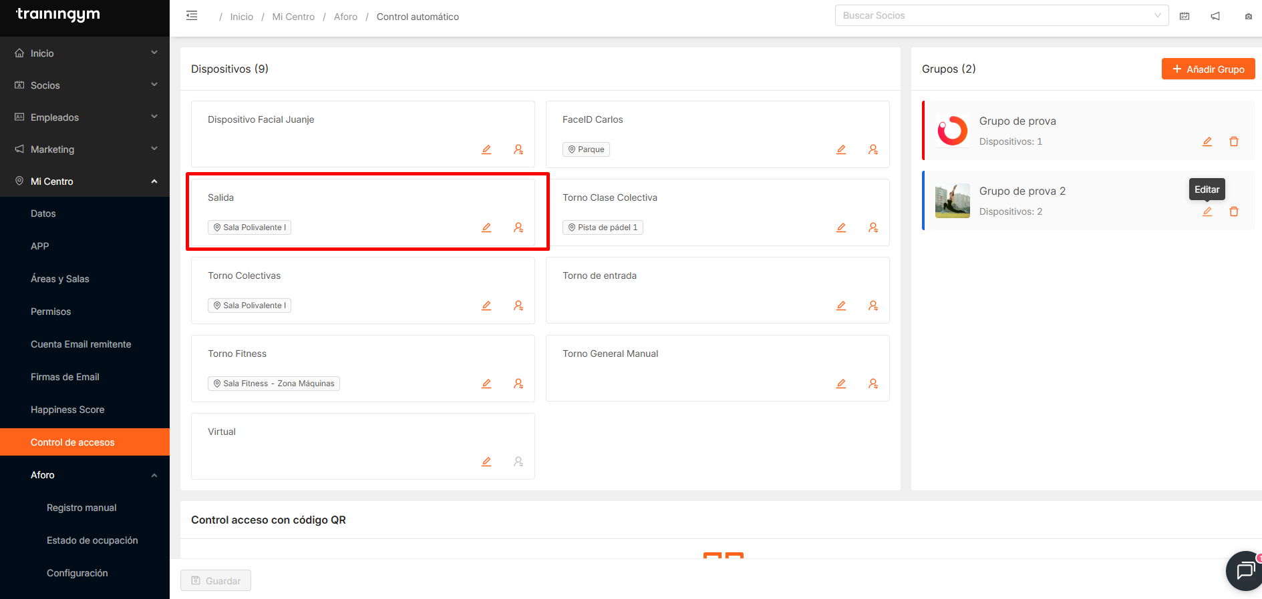Select the Grupo de prova 2 thumbnail
This screenshot has height=599, width=1262.
[x=952, y=201]
